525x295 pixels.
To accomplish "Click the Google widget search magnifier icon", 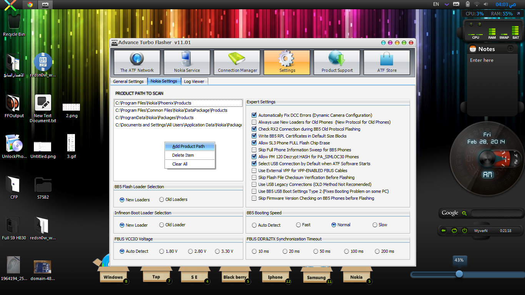I will point(464,214).
